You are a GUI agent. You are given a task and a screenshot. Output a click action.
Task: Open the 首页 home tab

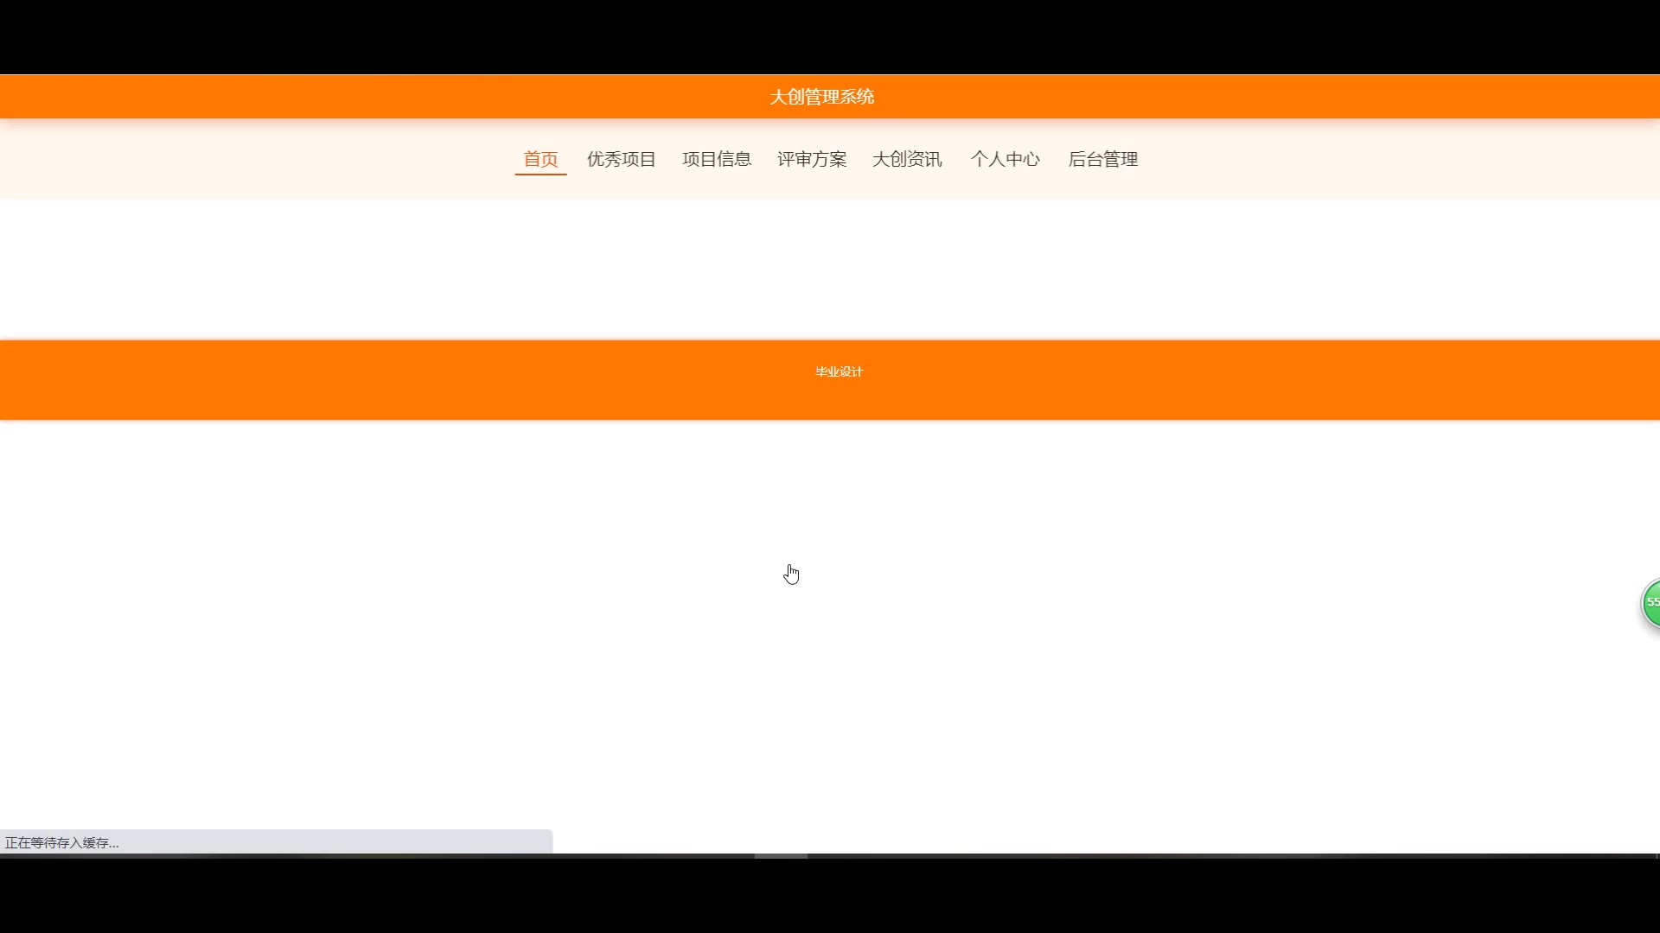(540, 159)
